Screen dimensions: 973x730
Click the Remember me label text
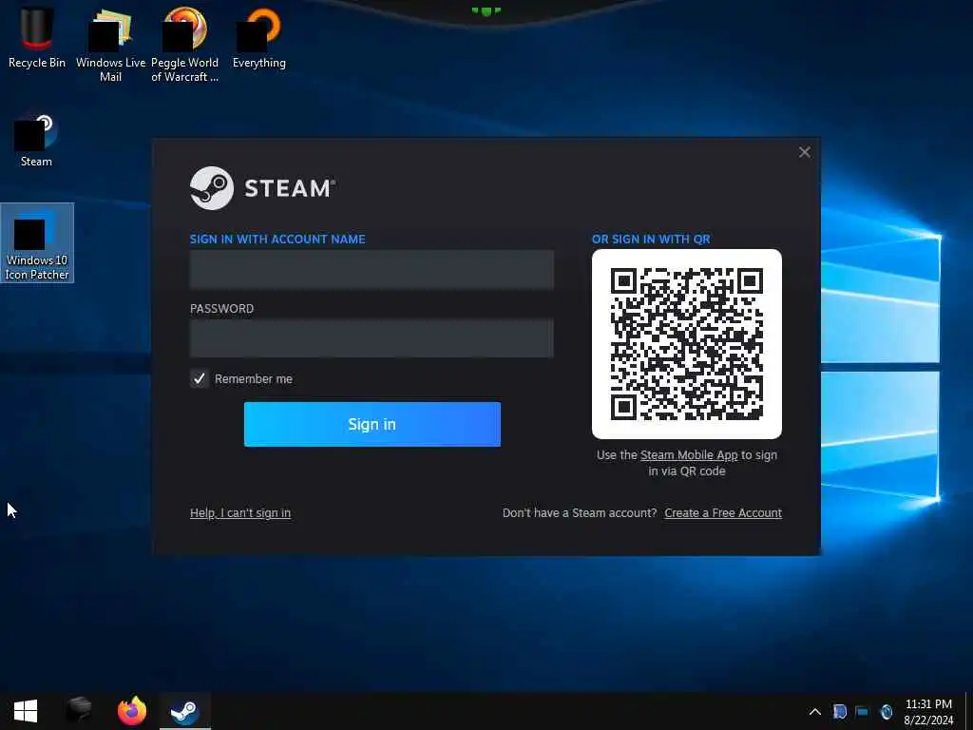pos(253,378)
